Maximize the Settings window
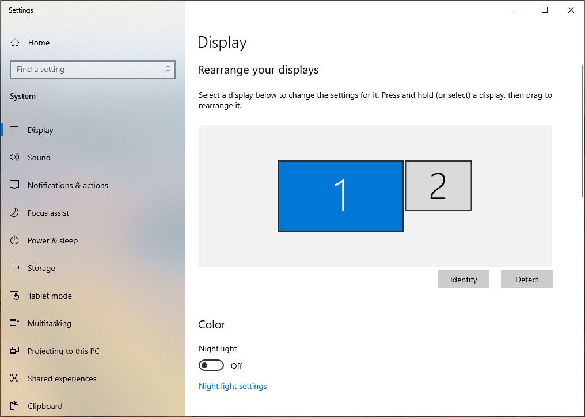The height and width of the screenshot is (417, 585). tap(545, 10)
